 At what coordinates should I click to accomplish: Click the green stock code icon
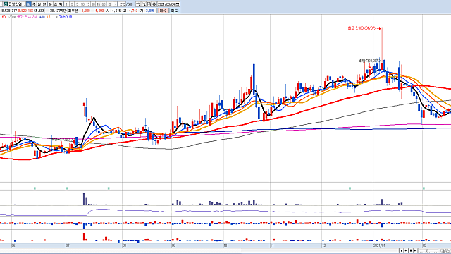click(5, 4)
